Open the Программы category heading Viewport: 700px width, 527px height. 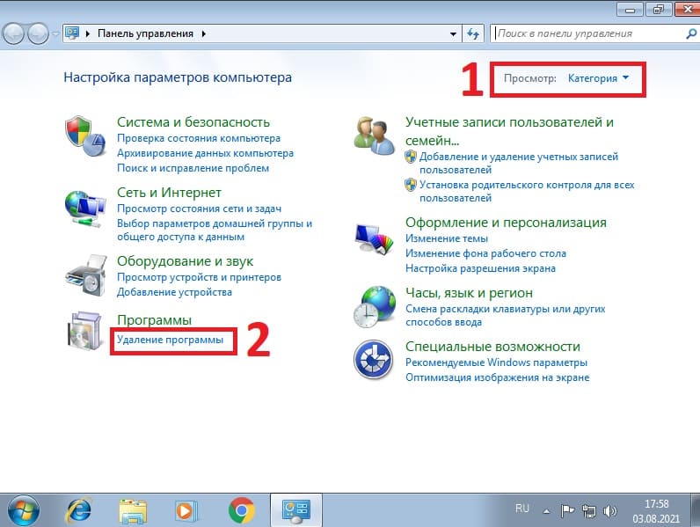[x=154, y=319]
